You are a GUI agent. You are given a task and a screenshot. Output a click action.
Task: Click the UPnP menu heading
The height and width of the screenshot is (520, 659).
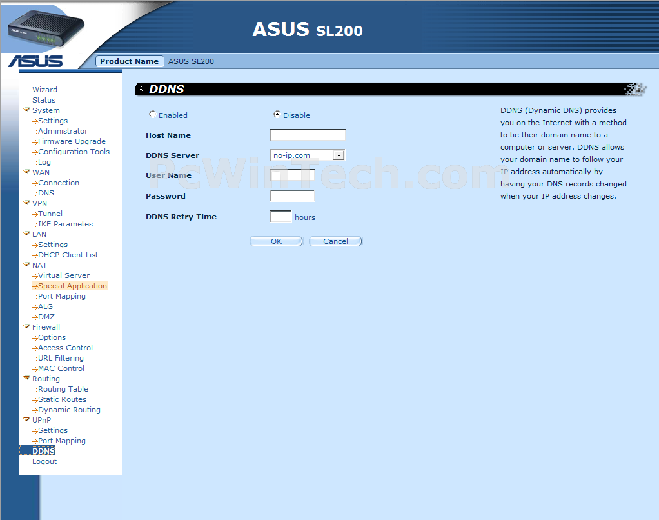(x=42, y=420)
